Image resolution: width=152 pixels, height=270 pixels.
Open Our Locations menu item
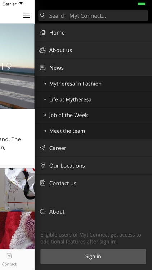[93, 166]
